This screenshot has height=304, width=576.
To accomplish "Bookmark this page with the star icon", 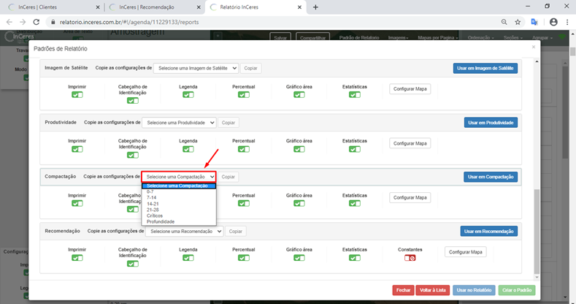I will 518,22.
